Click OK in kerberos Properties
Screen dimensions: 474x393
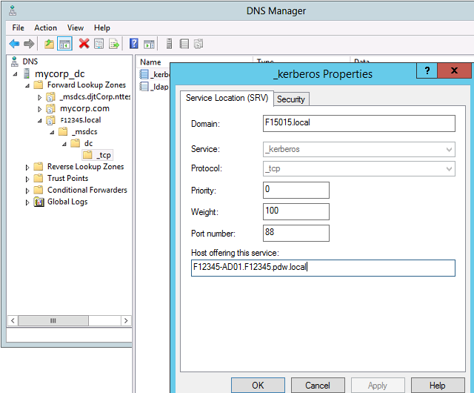[x=258, y=385]
